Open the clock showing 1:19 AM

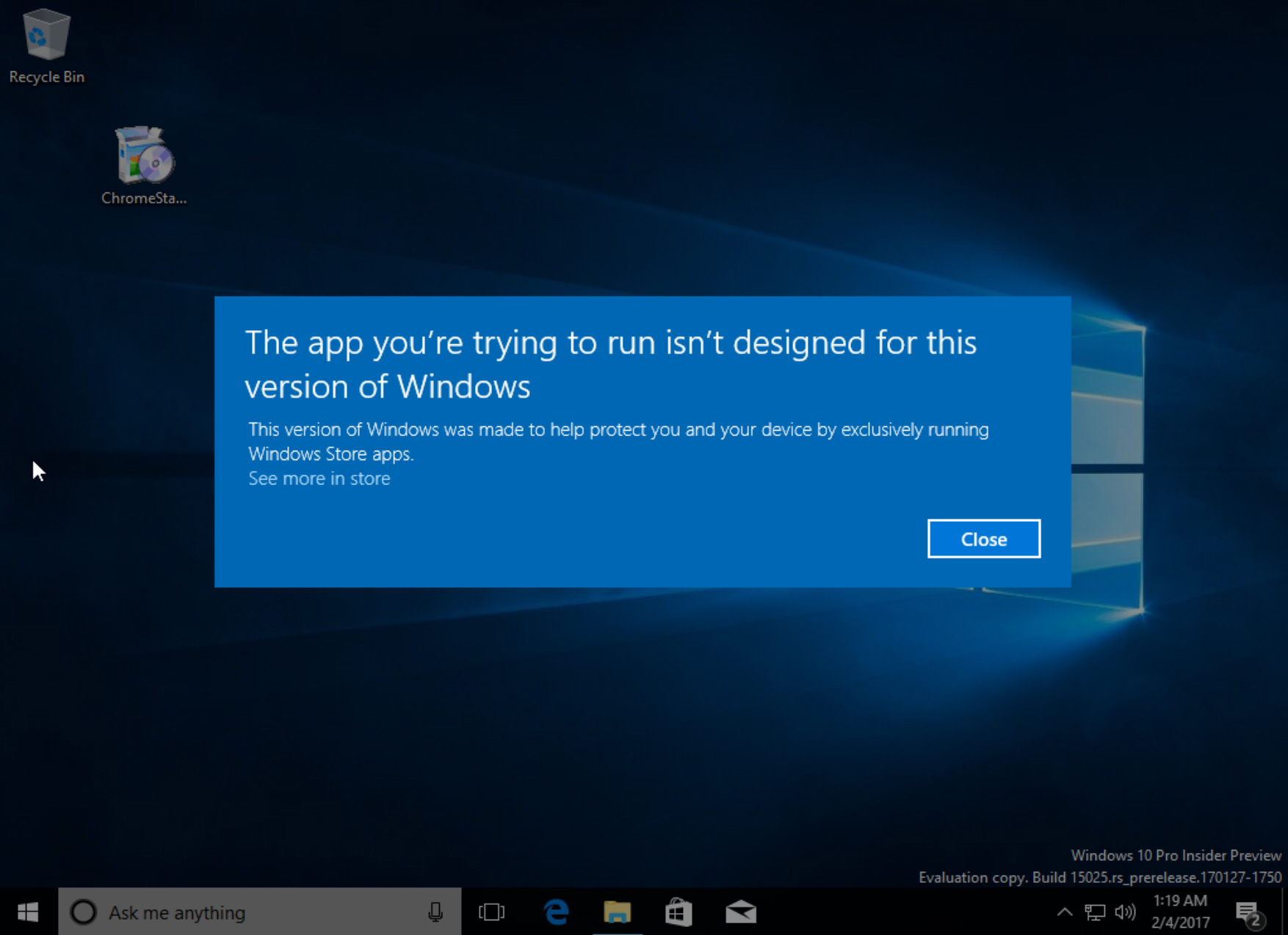[x=1180, y=912]
